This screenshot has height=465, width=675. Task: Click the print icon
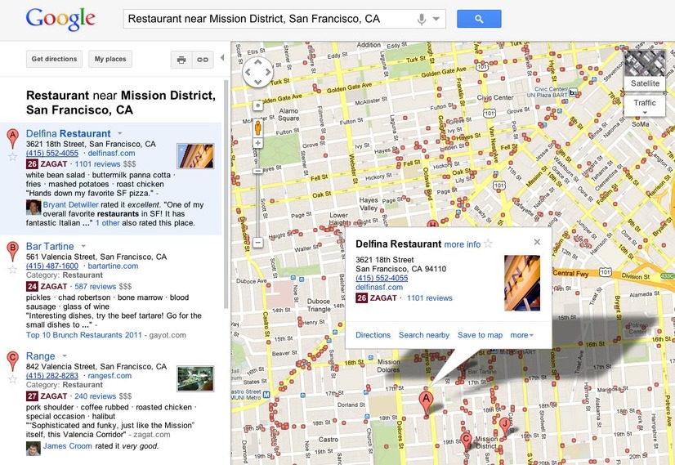pyautogui.click(x=181, y=60)
